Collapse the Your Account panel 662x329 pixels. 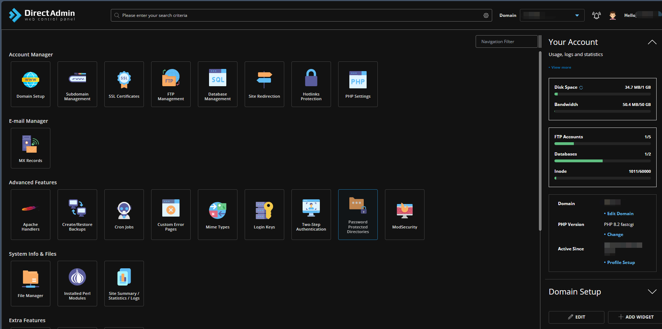652,42
